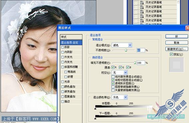Screen dimensions: 189x123
Task: Enable the 外发光 outer glow checkbox
Action: pos(63,57)
